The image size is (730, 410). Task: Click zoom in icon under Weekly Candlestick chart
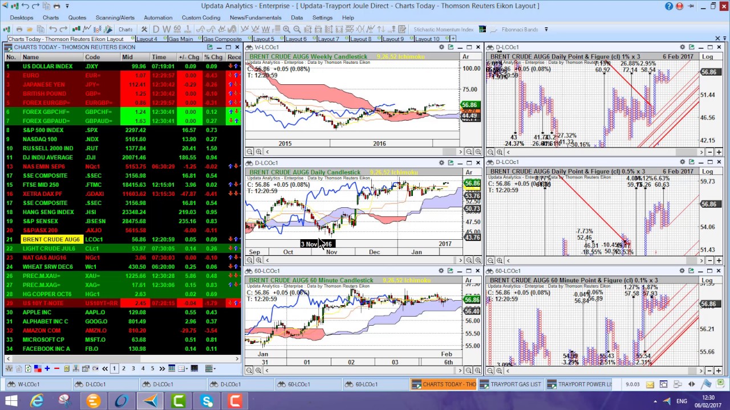click(x=259, y=151)
